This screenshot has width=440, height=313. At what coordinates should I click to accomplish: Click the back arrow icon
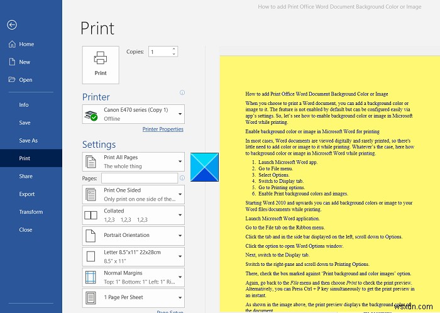click(12, 25)
